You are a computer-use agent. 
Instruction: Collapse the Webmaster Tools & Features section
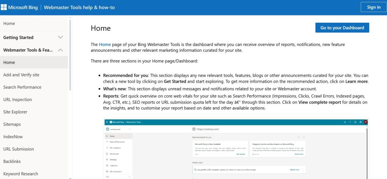point(60,50)
